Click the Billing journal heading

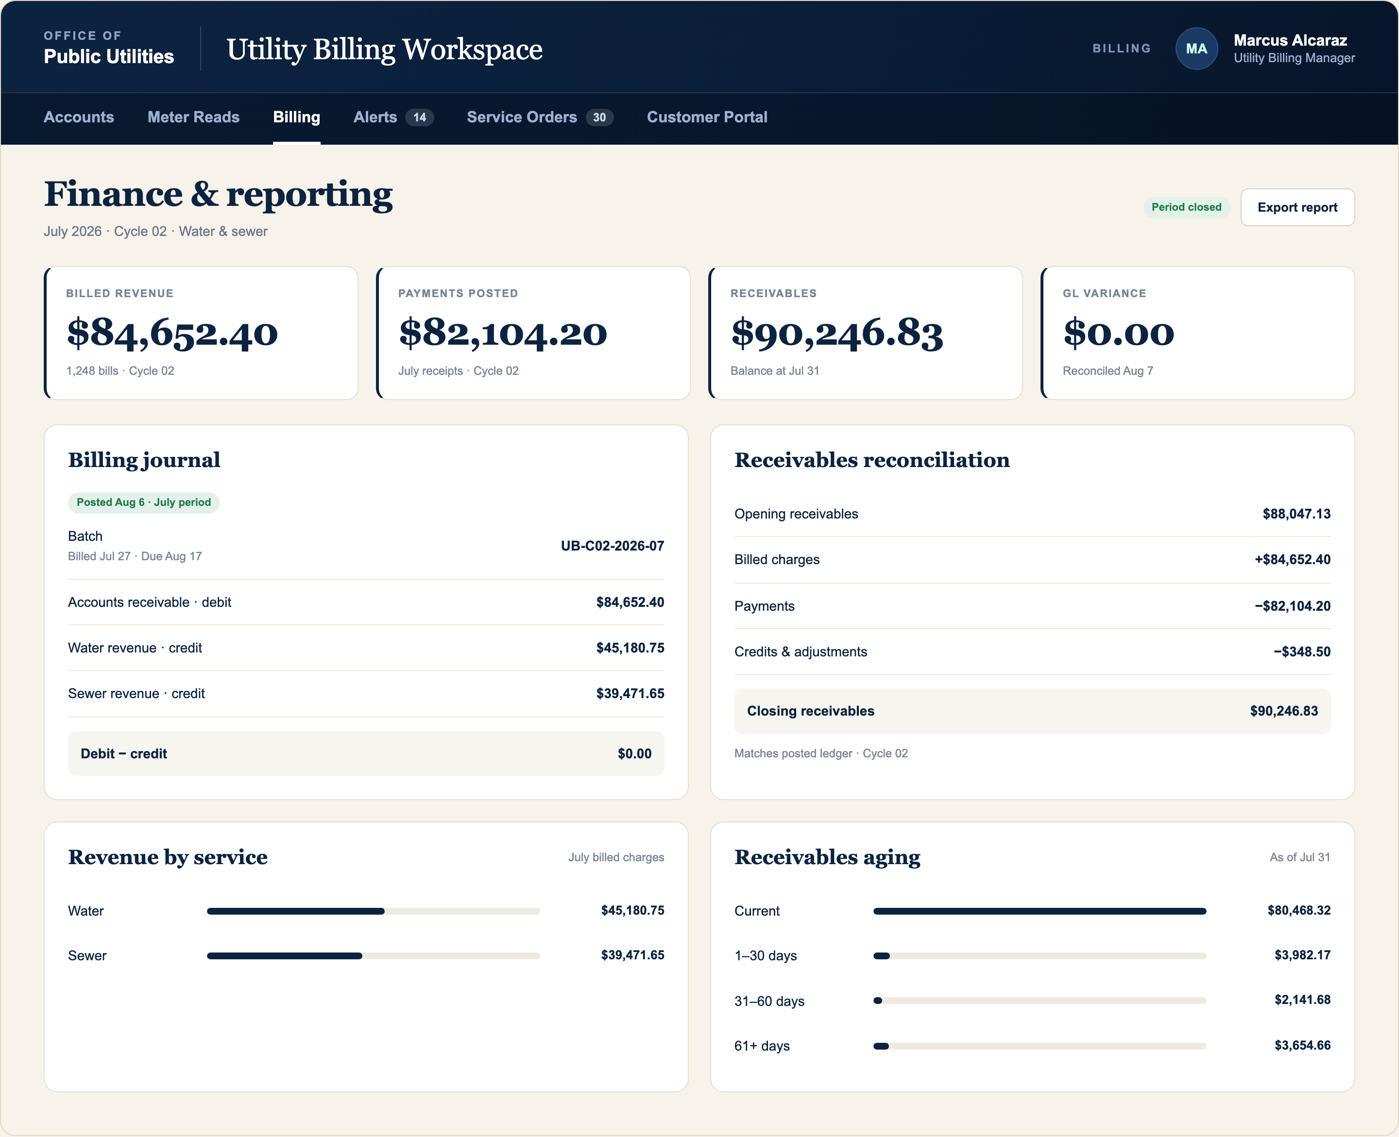tap(144, 460)
